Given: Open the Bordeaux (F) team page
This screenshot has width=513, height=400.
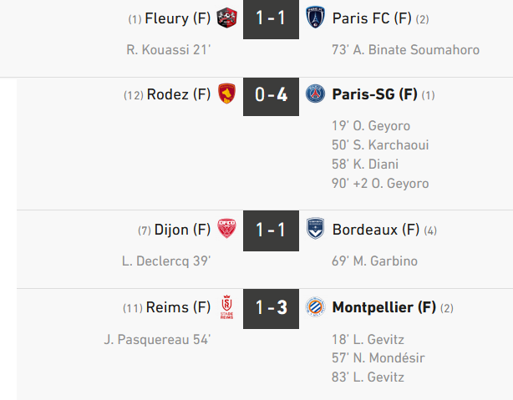Looking at the screenshot, I should coord(375,229).
